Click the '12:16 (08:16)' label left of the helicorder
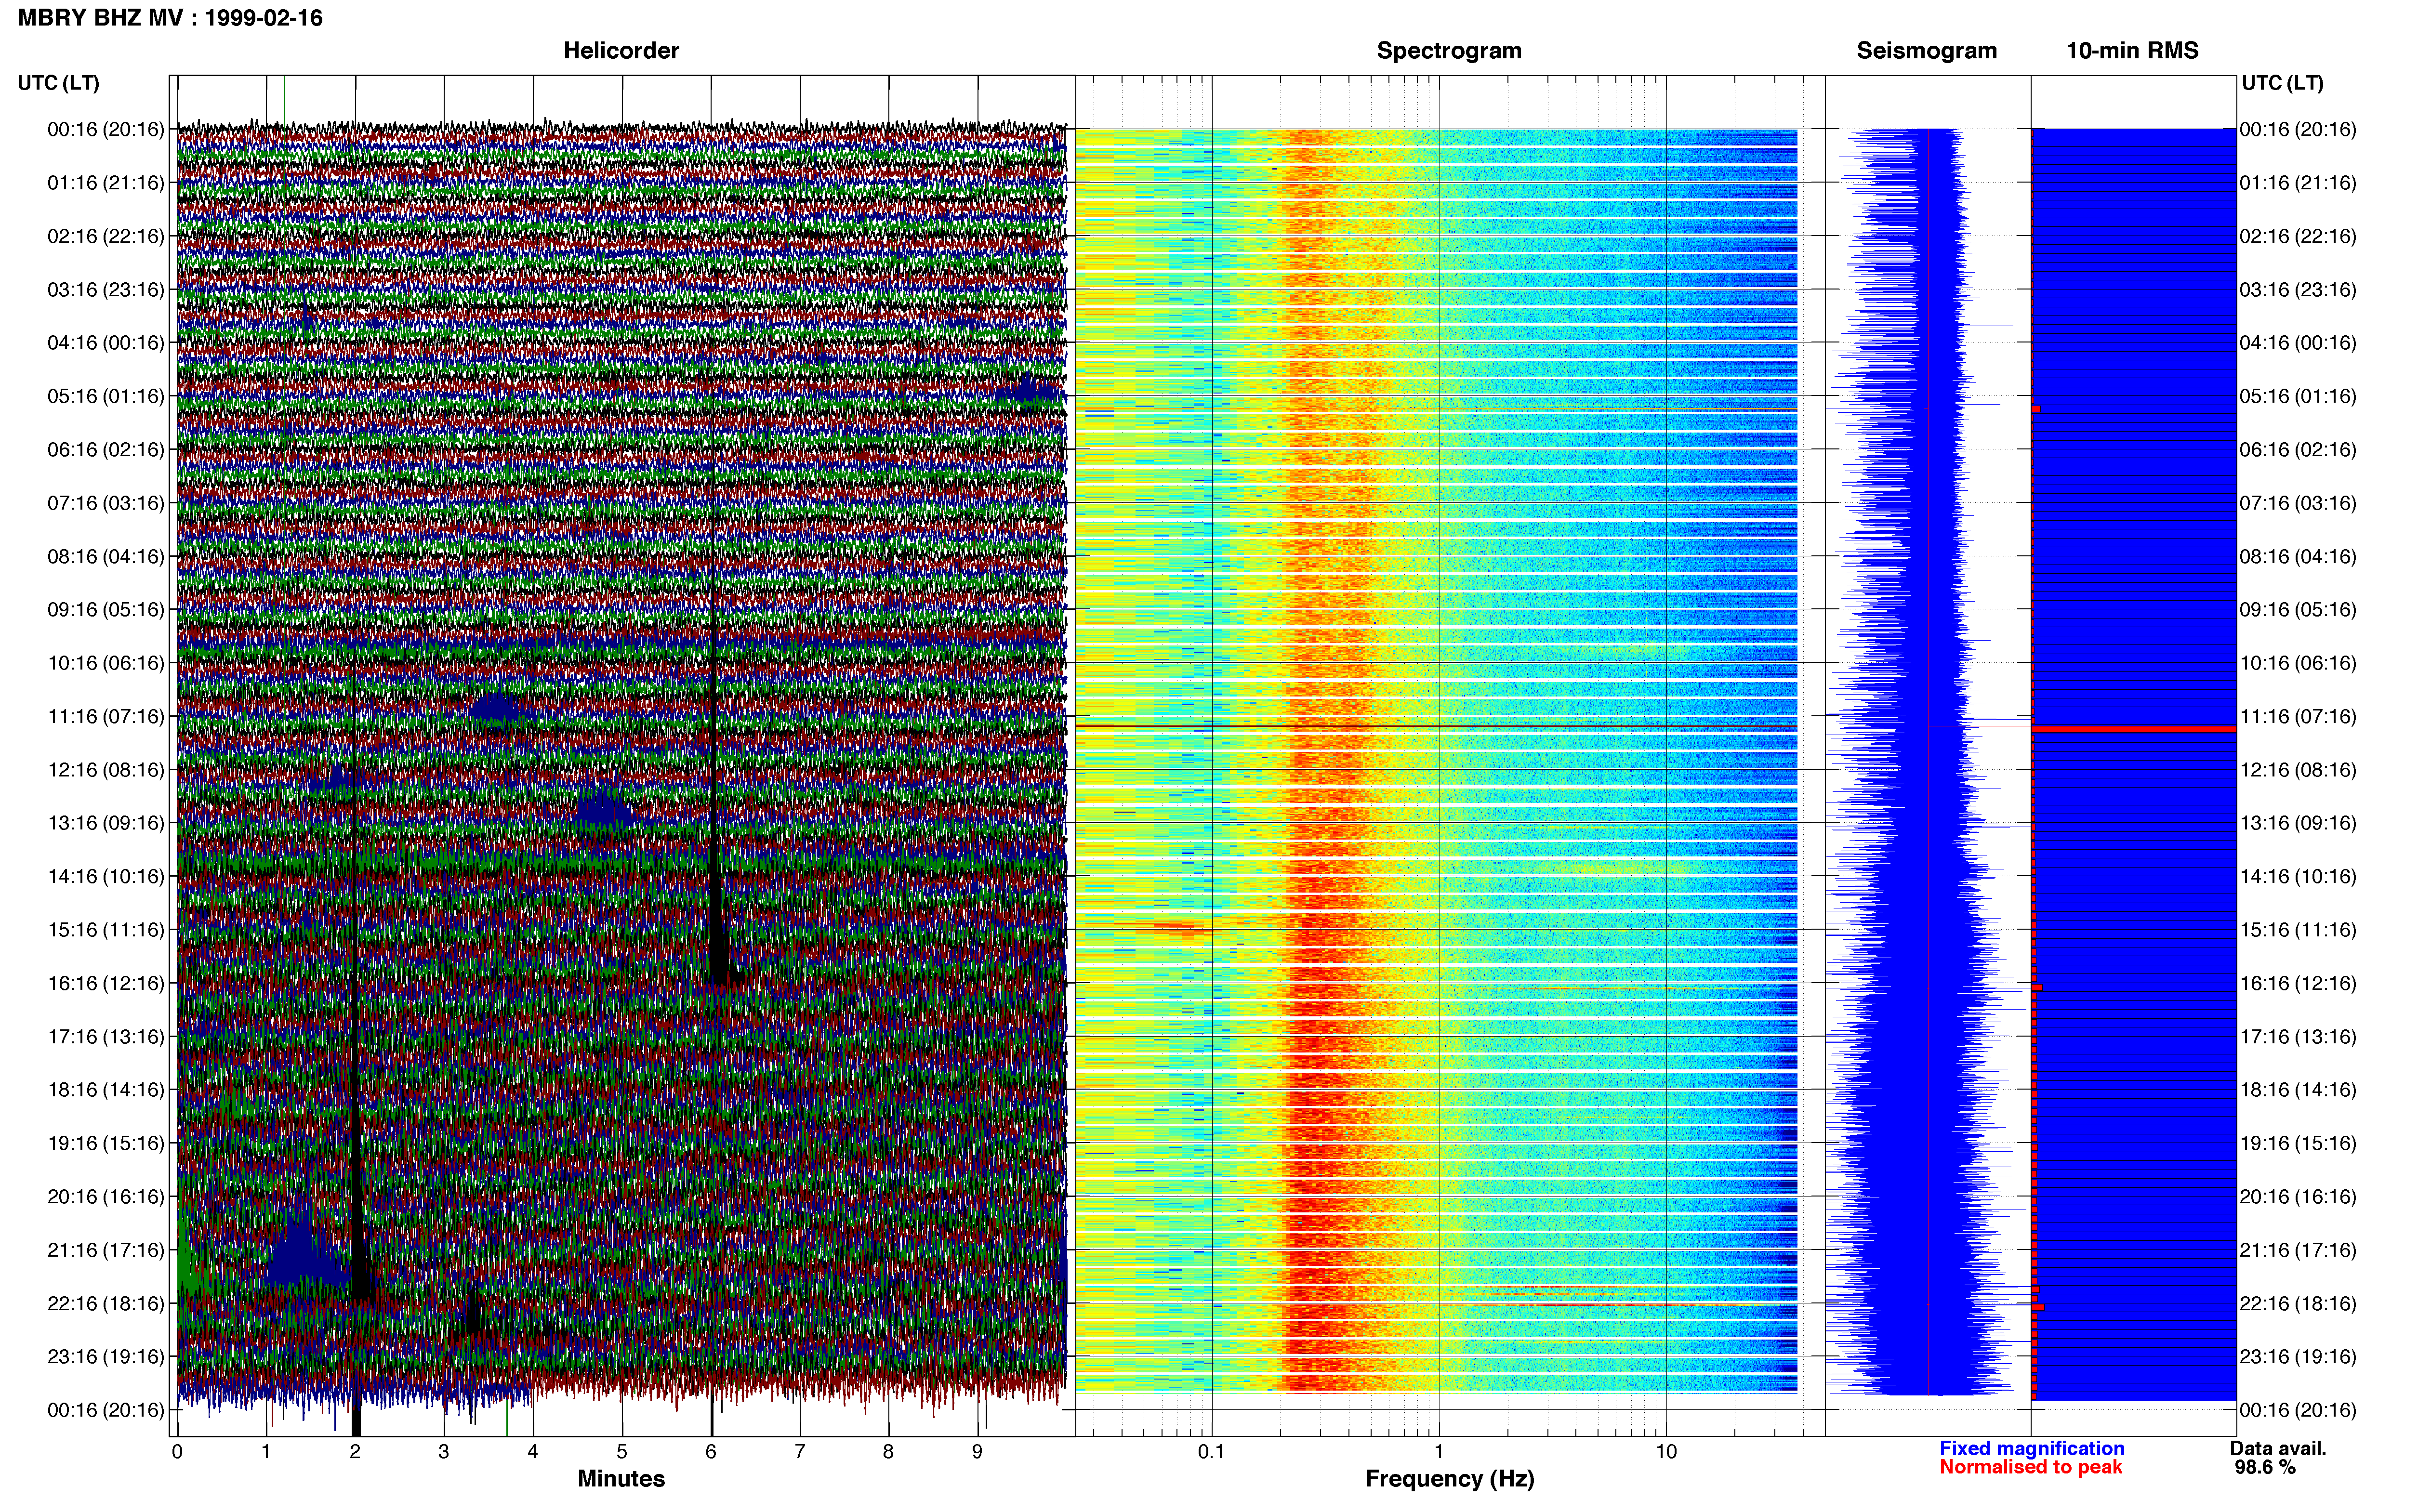The image size is (2418, 1512). pos(106,770)
